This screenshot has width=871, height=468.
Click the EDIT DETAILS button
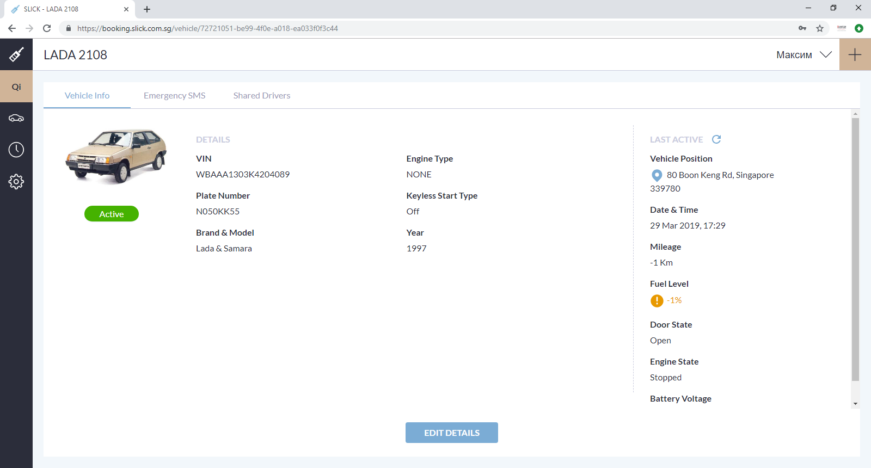click(x=452, y=433)
